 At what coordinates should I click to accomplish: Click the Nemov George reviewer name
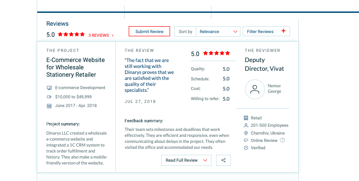tap(274, 89)
